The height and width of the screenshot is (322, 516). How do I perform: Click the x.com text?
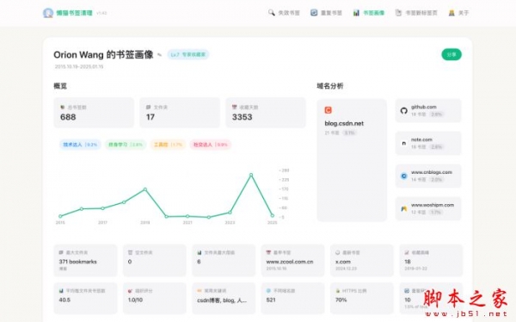(x=343, y=262)
